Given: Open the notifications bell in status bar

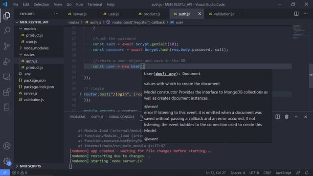Looking at the screenshot, I should click(x=307, y=173).
